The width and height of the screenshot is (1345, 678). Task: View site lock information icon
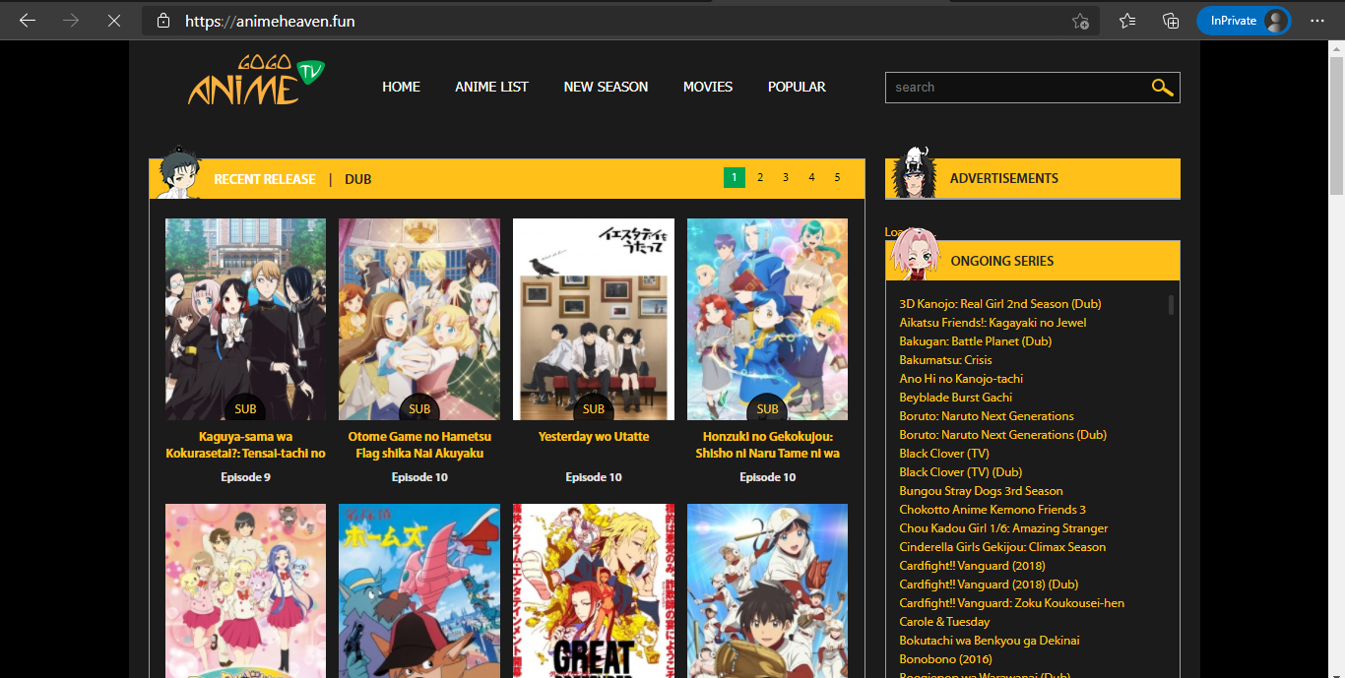point(163,21)
